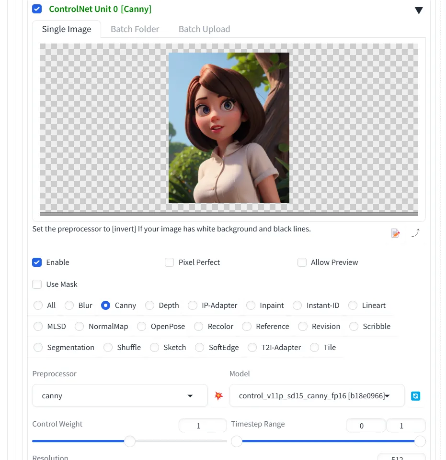Screen dimensions: 446x460
Task: Refresh the ControlNet model list
Action: click(x=415, y=395)
